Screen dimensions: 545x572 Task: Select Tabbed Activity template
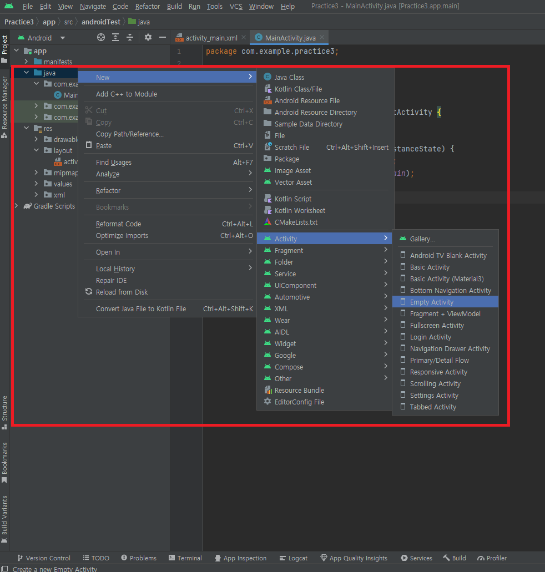tap(445, 407)
